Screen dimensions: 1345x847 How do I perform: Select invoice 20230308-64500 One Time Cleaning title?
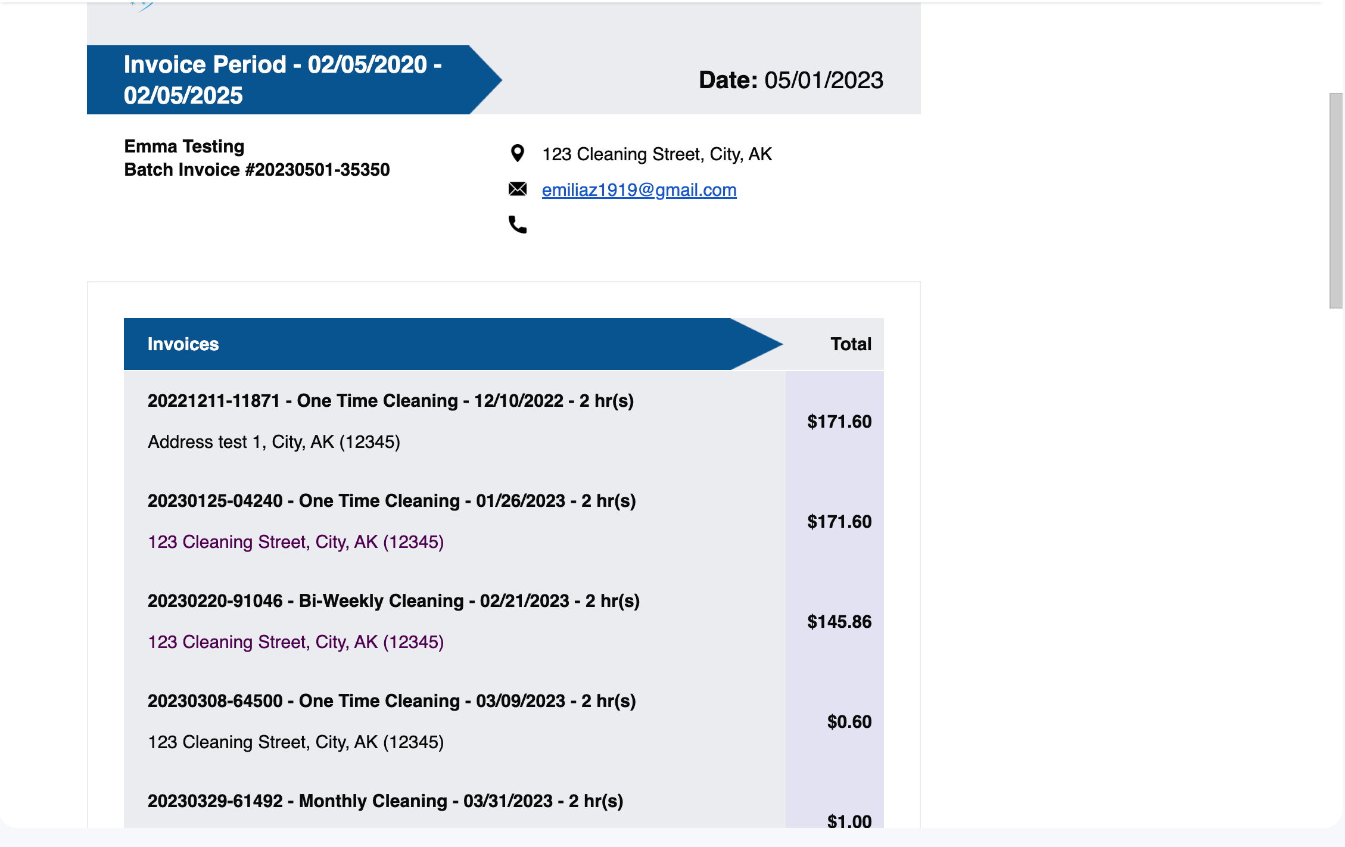(x=391, y=701)
